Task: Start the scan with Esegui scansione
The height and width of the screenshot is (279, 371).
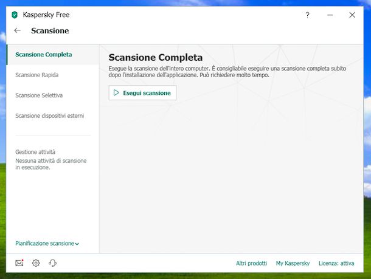Action: tap(142, 92)
